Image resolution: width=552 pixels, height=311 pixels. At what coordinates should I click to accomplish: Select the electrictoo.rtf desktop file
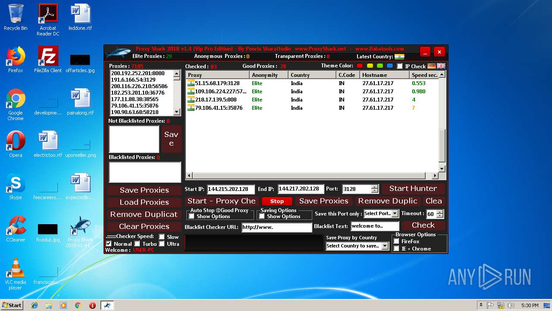pos(48,144)
